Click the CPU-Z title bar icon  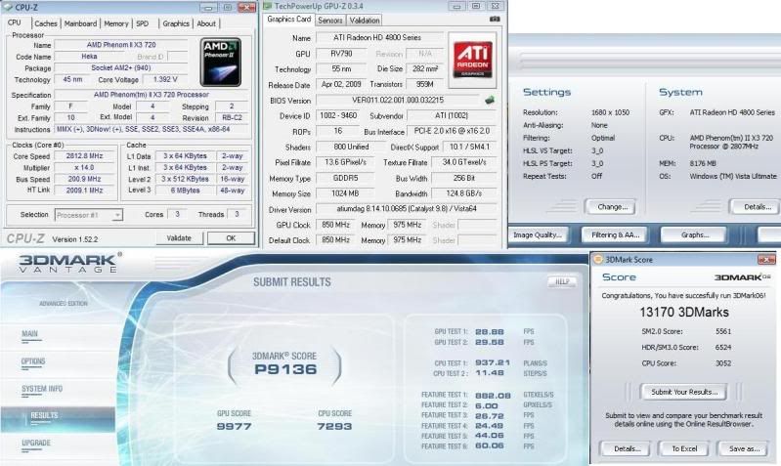[x=9, y=7]
